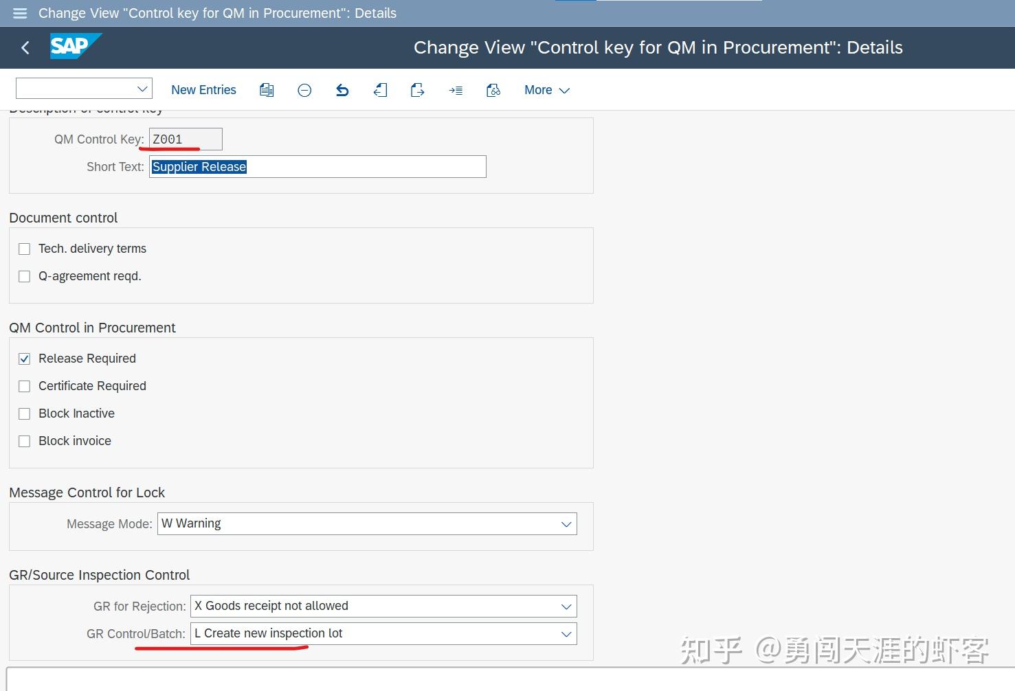Image resolution: width=1015 pixels, height=691 pixels.
Task: Open the More menu
Action: point(546,89)
